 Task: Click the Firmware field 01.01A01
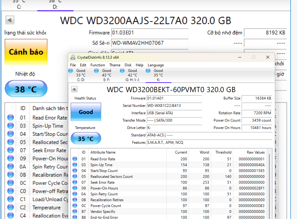[x=174, y=98]
